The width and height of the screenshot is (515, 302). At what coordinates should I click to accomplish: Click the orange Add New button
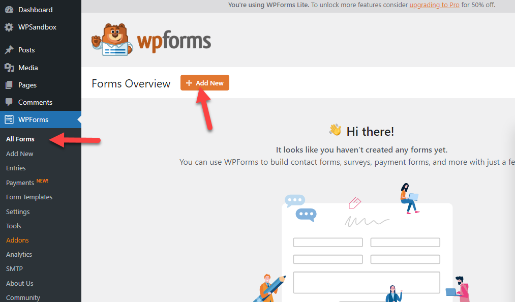click(204, 83)
